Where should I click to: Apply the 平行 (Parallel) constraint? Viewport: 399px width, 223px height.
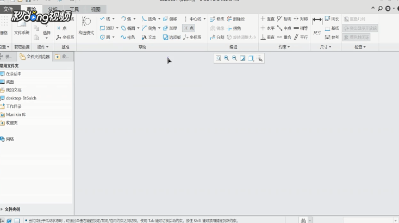[x=301, y=37]
